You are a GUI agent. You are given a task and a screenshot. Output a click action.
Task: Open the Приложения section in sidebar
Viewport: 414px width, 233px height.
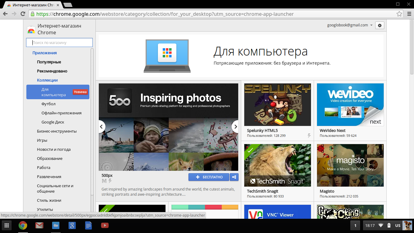[x=45, y=53]
